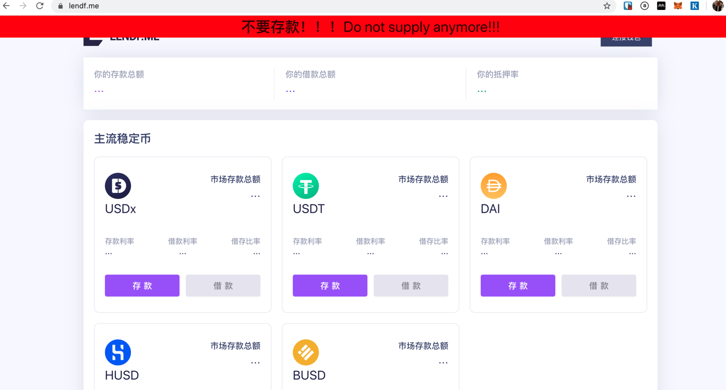Click '借存比率' in the DAI card
Screen dimensions: 726x390
[622, 241]
